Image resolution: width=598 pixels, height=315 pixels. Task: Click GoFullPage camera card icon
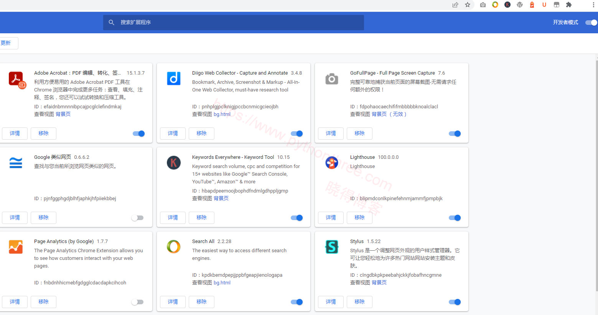point(332,78)
